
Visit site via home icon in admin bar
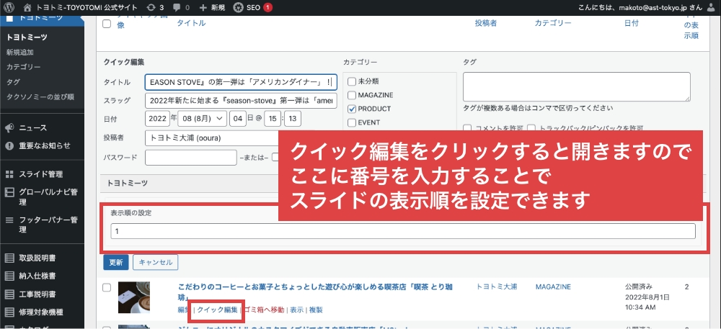28,7
